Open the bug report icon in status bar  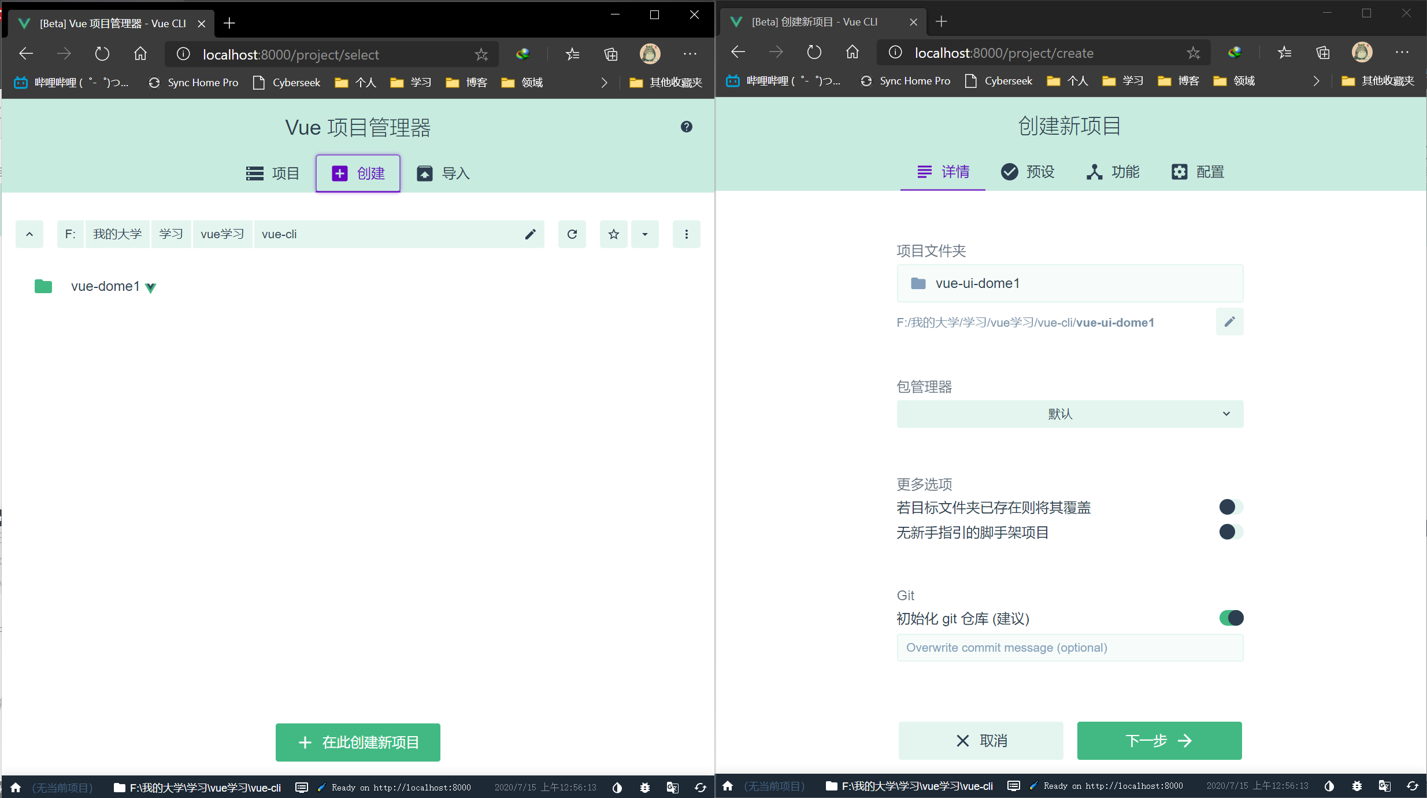pyautogui.click(x=644, y=787)
